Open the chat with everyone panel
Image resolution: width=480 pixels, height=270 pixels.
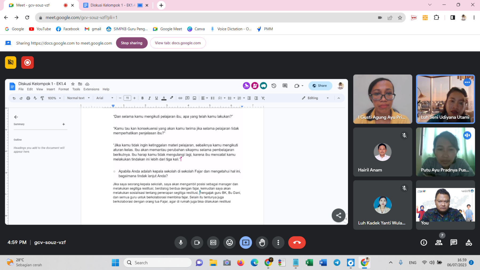454,243
